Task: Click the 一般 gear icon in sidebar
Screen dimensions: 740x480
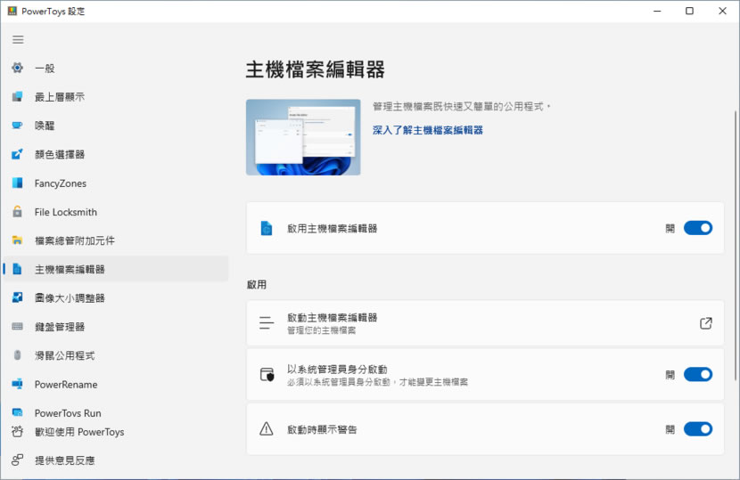Action: click(17, 68)
